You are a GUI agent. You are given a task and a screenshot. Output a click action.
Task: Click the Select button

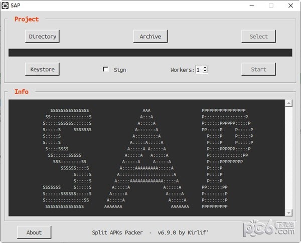(258, 36)
